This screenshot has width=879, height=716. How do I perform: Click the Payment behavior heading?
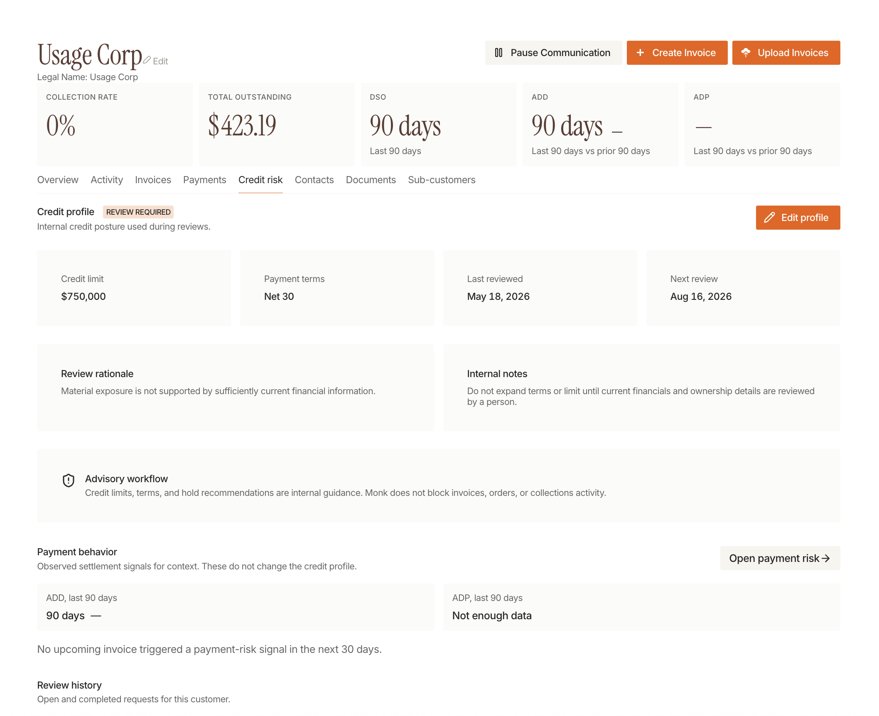pyautogui.click(x=77, y=552)
